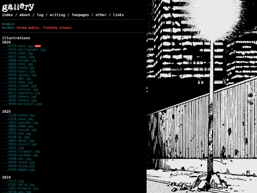Show 0708-wn.jpg
The image size is (257, 193).
[16, 137]
